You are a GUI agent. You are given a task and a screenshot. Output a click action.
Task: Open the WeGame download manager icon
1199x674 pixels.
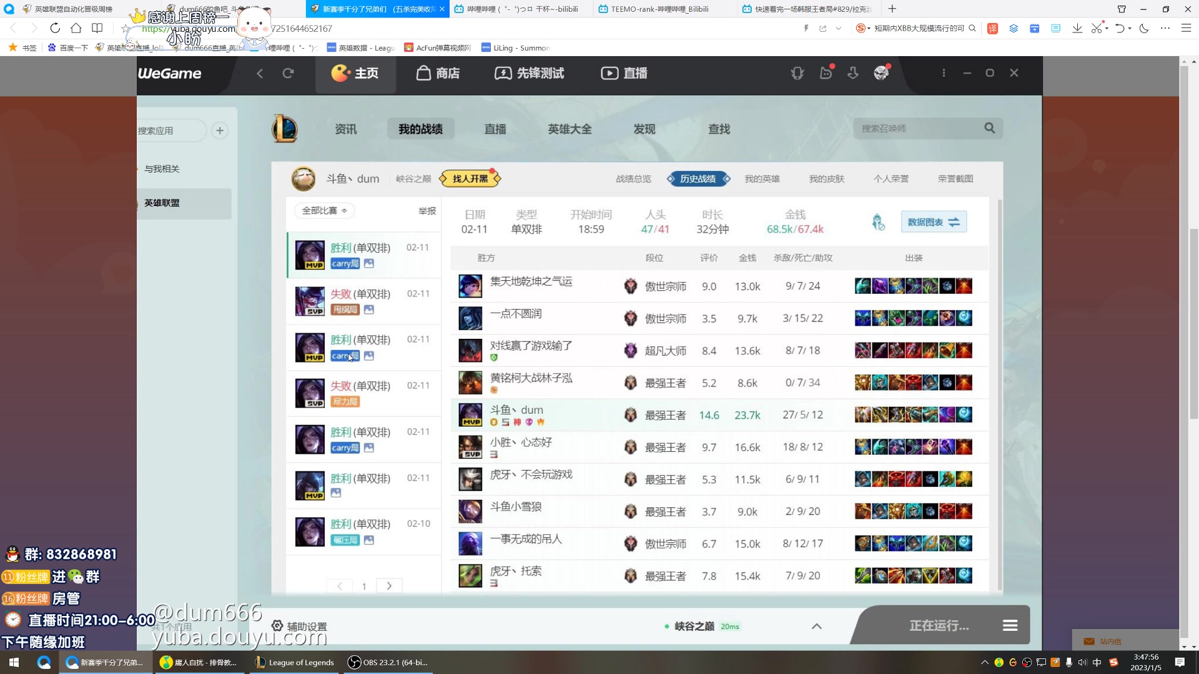(853, 73)
